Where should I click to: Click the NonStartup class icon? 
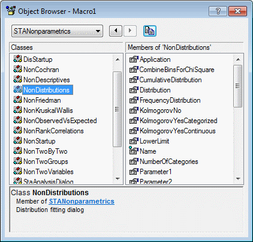pyautogui.click(x=17, y=141)
